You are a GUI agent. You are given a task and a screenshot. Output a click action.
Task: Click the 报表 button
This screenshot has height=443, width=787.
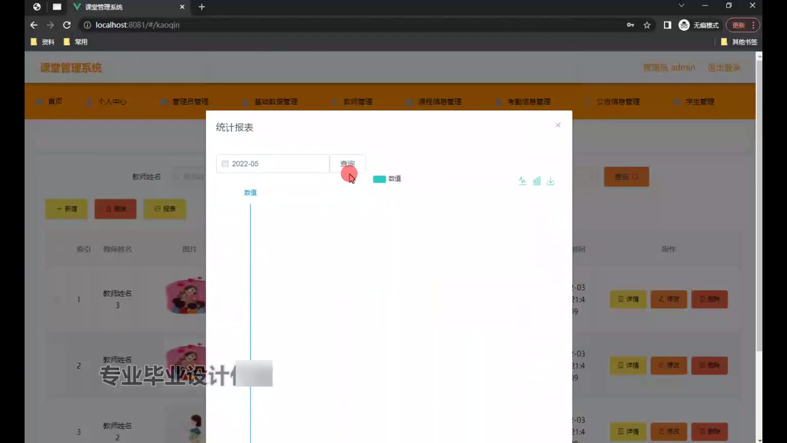[165, 209]
